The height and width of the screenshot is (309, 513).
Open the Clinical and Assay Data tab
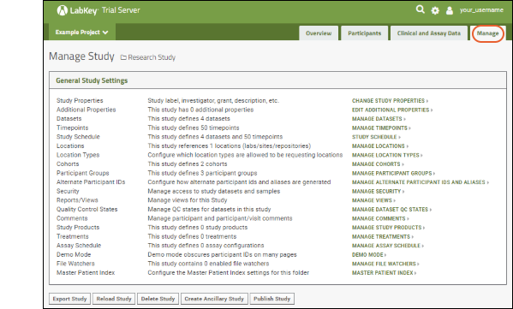pos(428,33)
